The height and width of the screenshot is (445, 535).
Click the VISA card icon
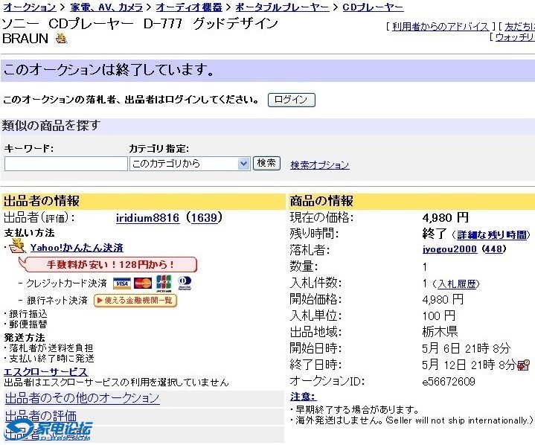click(x=122, y=284)
